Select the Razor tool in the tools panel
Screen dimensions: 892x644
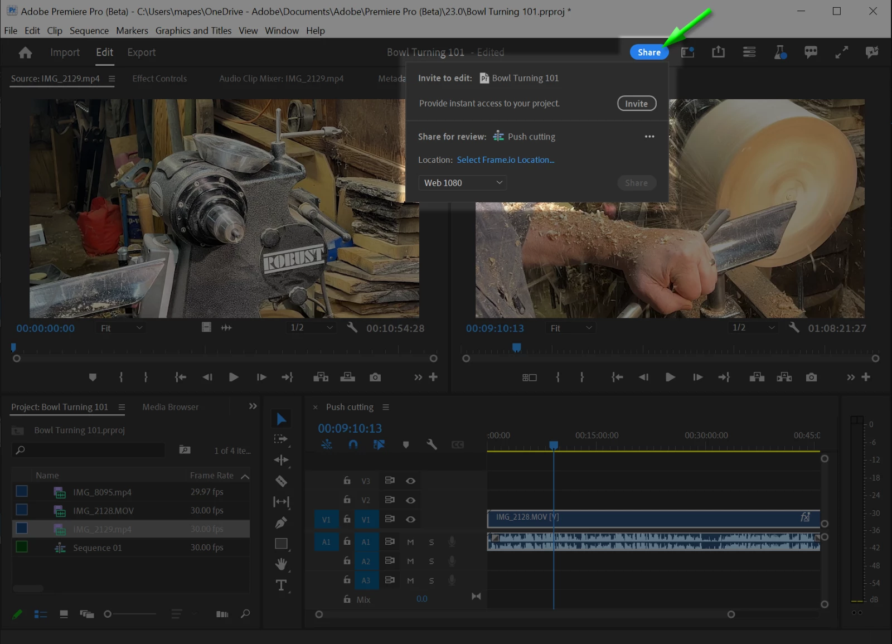click(281, 481)
